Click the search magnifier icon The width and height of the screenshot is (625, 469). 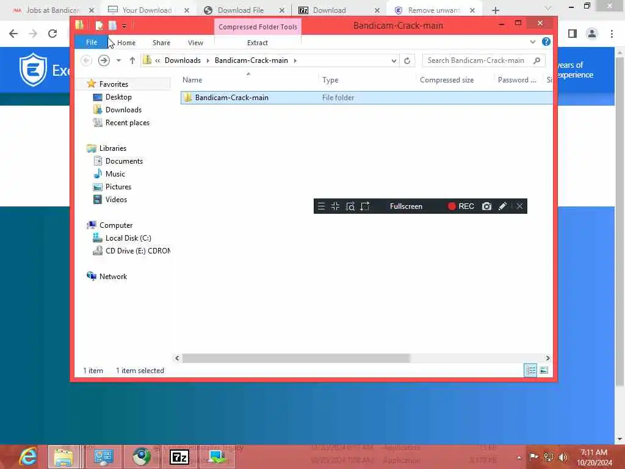[537, 60]
